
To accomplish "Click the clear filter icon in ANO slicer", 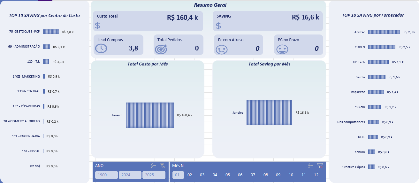I will (x=163, y=166).
